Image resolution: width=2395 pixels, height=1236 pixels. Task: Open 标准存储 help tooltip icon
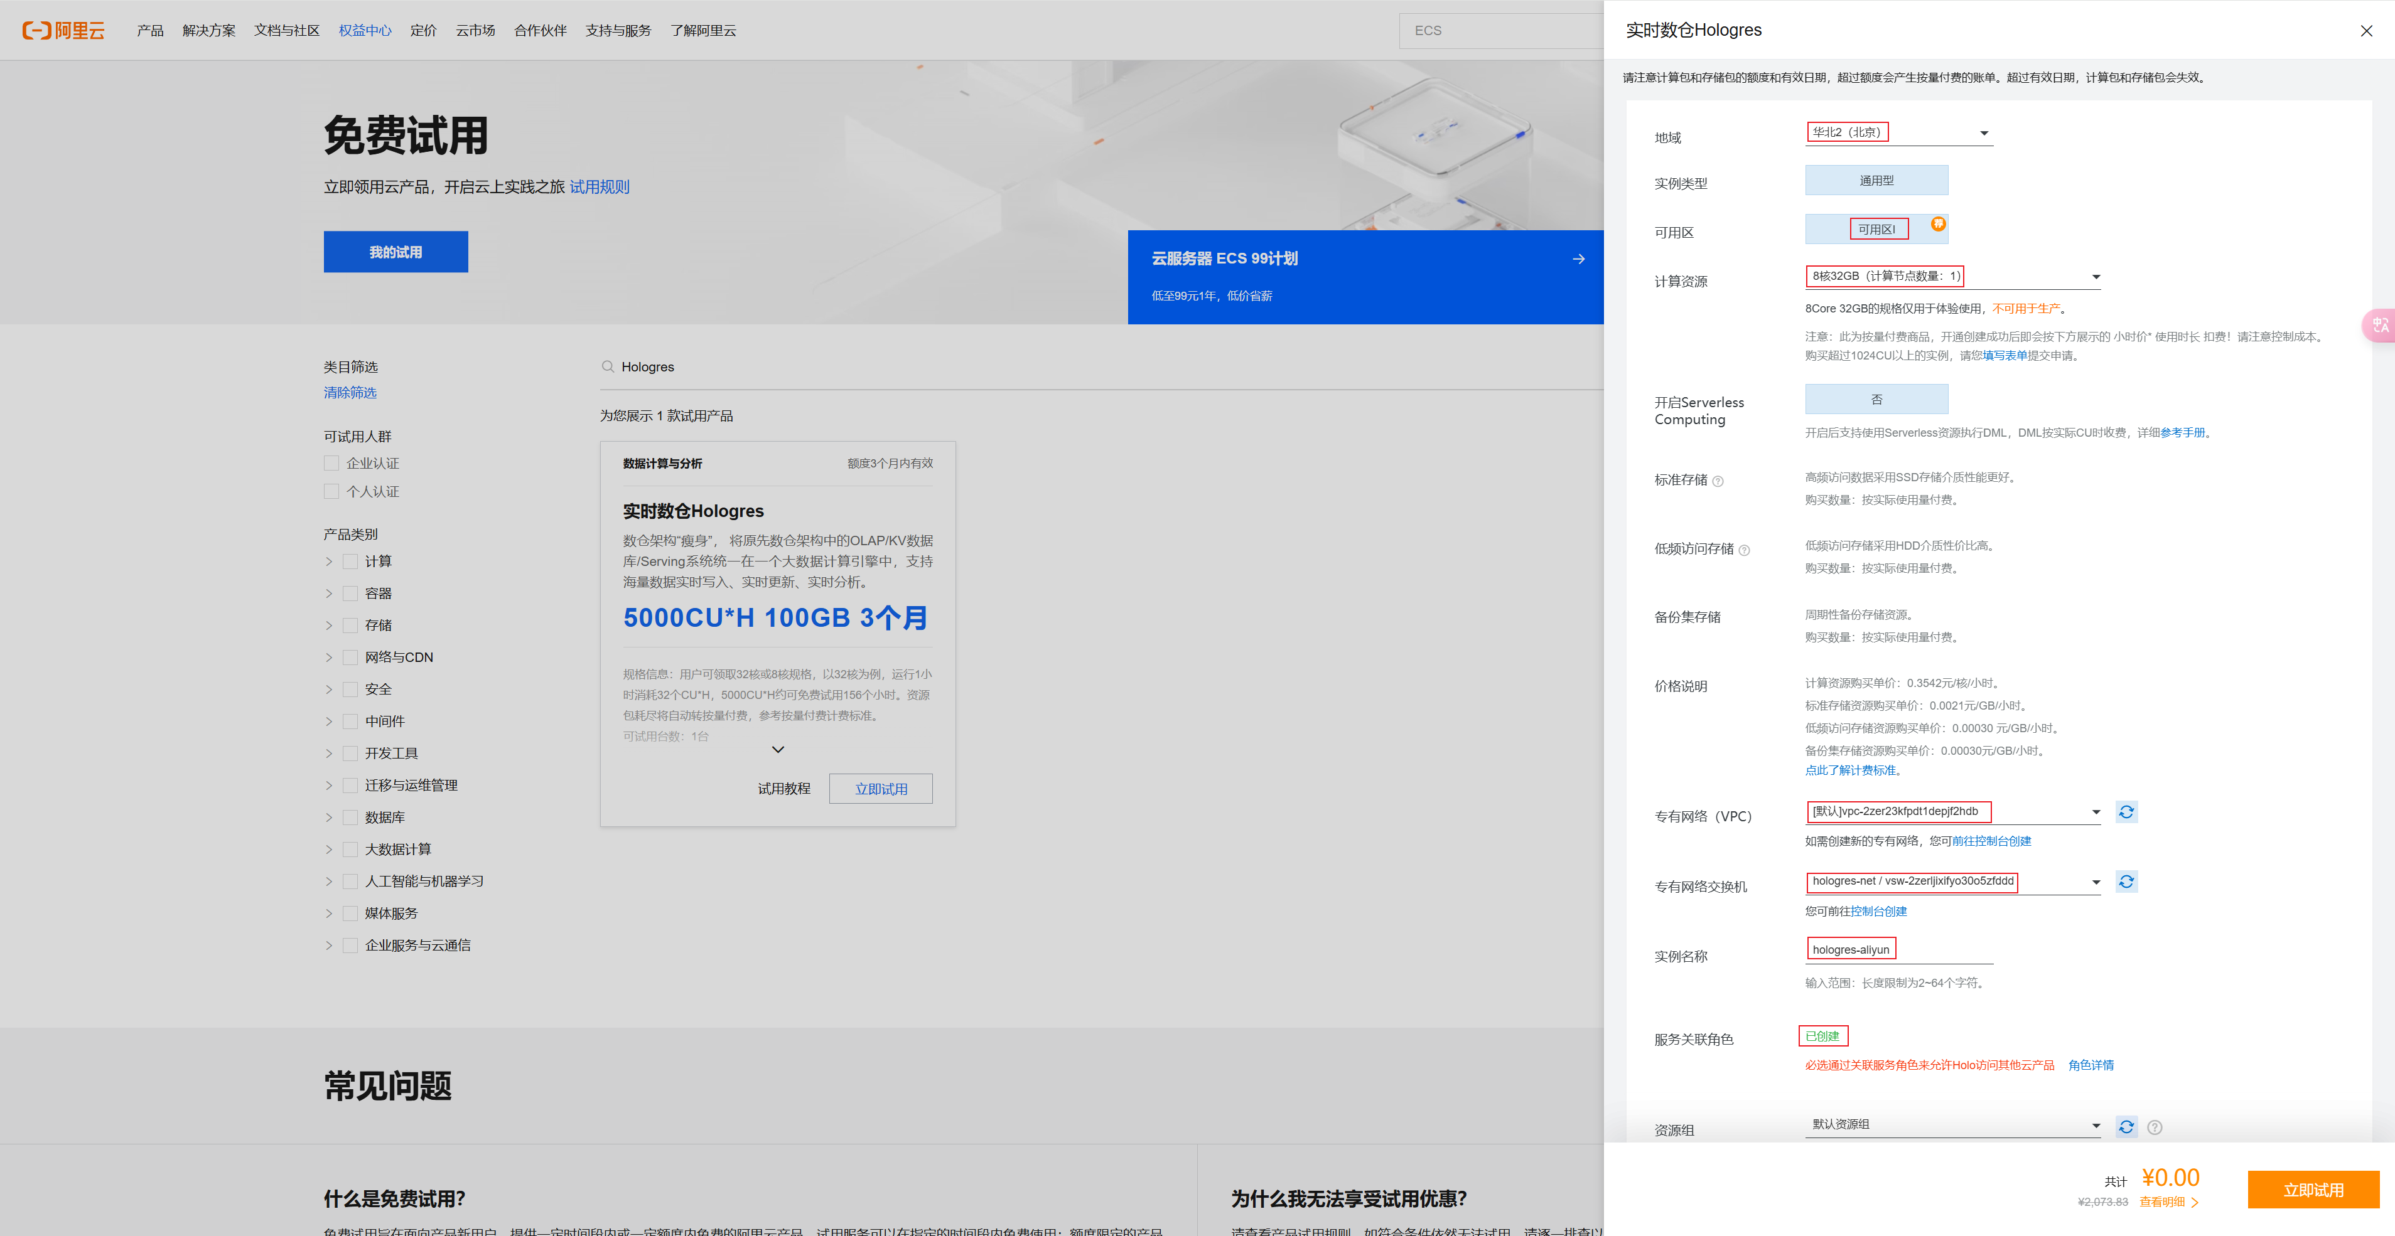tap(1718, 481)
